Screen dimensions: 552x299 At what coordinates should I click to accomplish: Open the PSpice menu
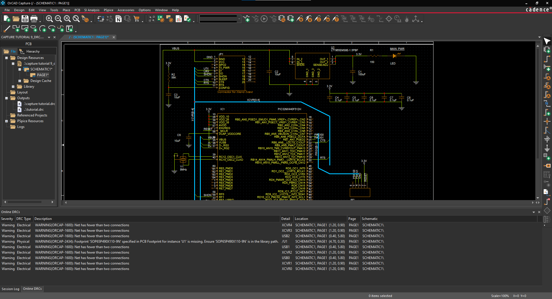(108, 10)
